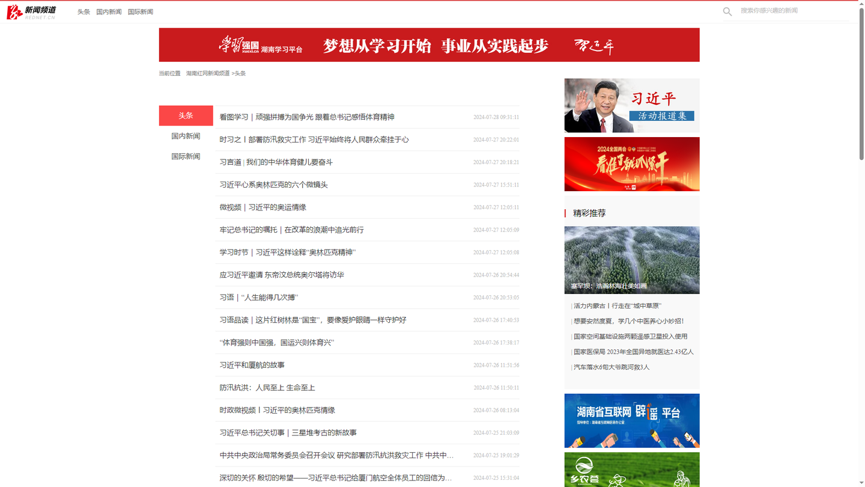Click the search magnifier icon
The width and height of the screenshot is (865, 487).
pos(727,11)
